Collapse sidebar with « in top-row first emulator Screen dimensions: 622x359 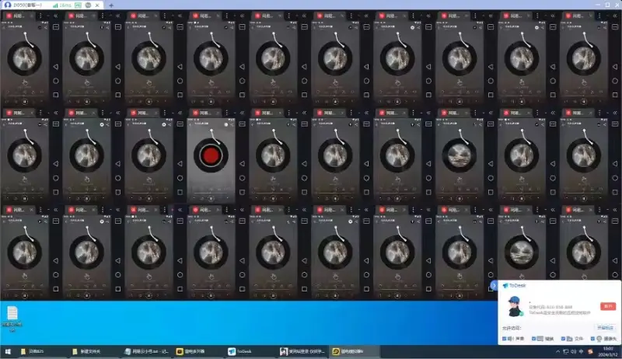[55, 16]
